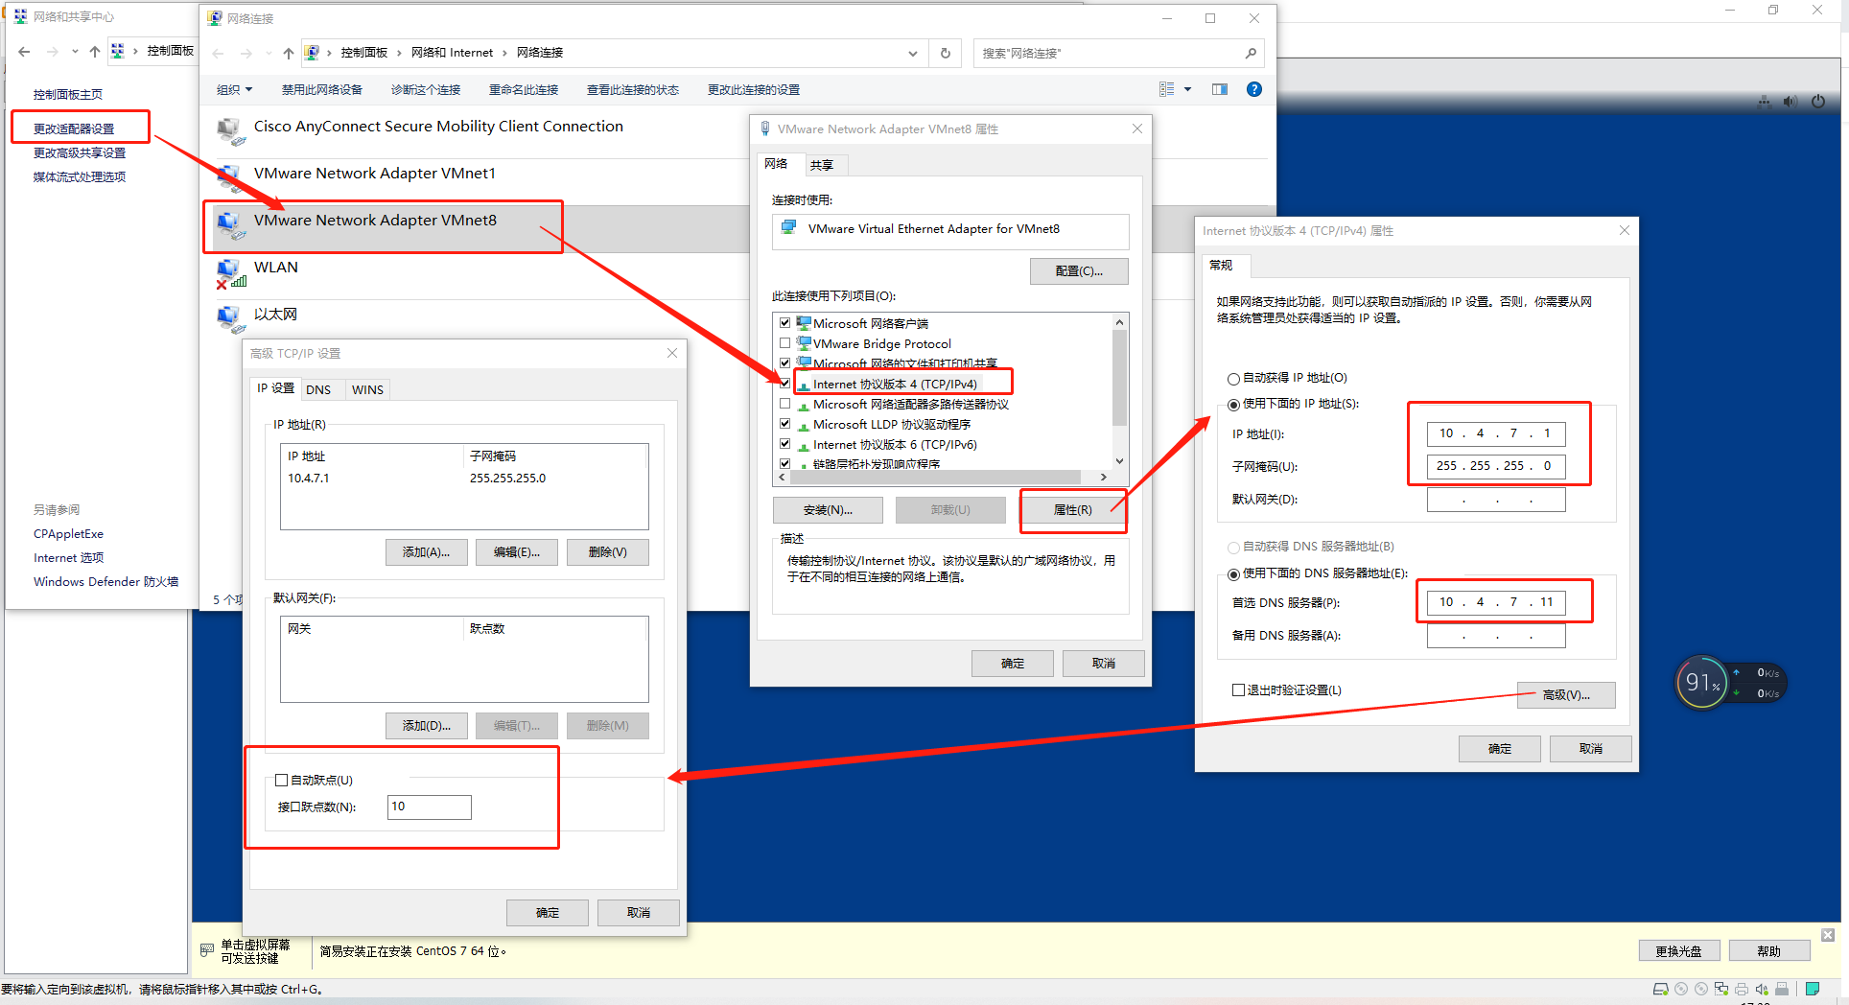Toggle Microsoft LLDP 协议驱动程序 checkbox

[x=784, y=424]
